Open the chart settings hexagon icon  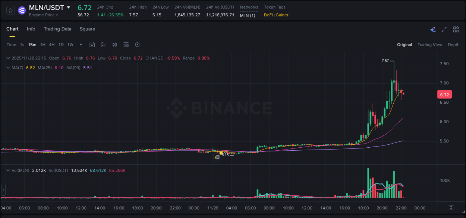point(137,45)
